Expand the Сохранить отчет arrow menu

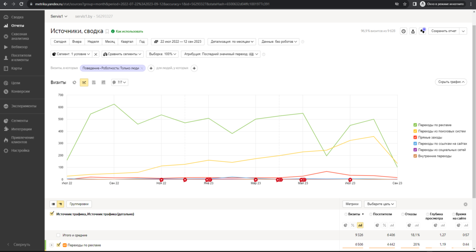[463, 31]
